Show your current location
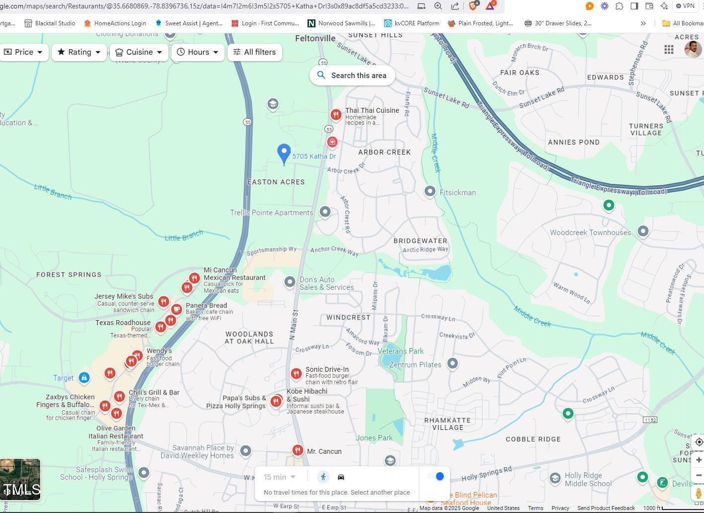Viewport: 704px width, 513px height. coord(699,442)
